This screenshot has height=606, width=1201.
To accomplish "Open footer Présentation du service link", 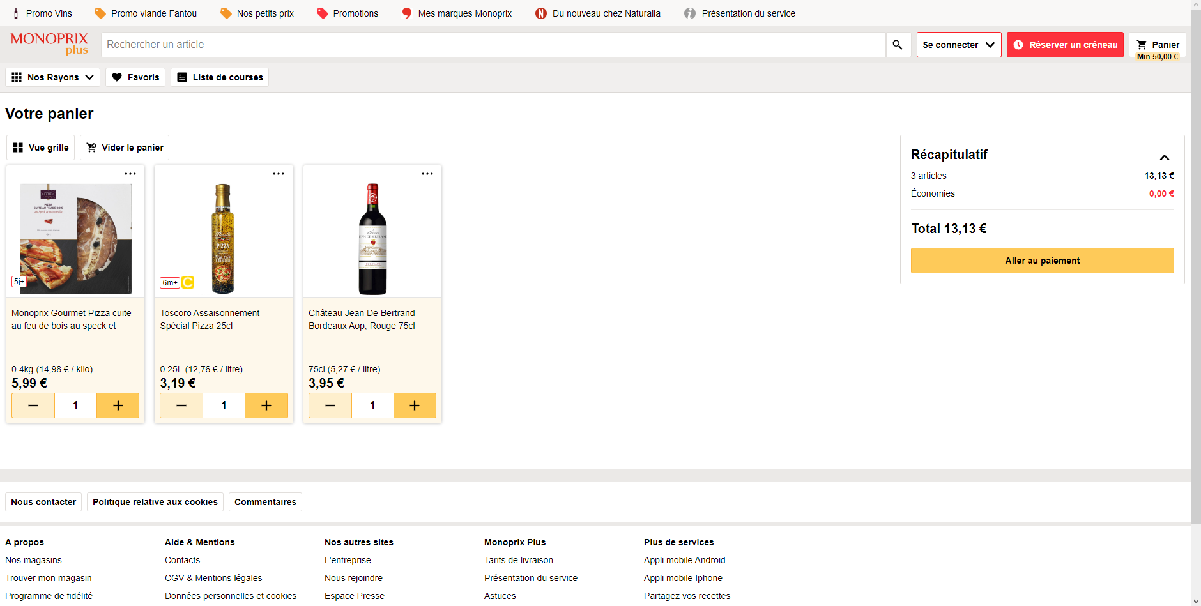I will tap(531, 578).
